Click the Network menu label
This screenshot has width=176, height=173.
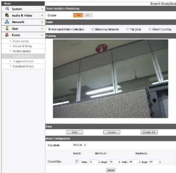click(18, 22)
